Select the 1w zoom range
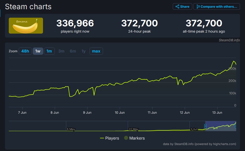 [38, 51]
